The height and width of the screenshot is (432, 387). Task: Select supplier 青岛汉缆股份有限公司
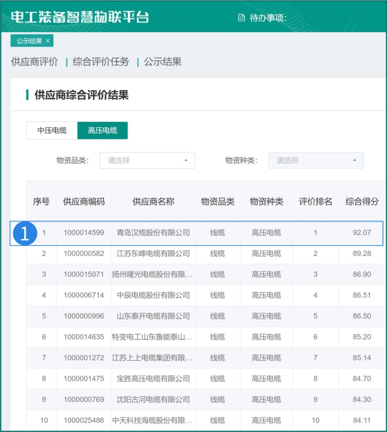[153, 233]
